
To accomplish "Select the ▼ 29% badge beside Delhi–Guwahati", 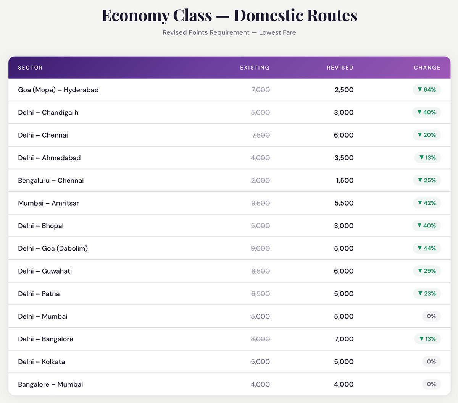I will pos(426,271).
